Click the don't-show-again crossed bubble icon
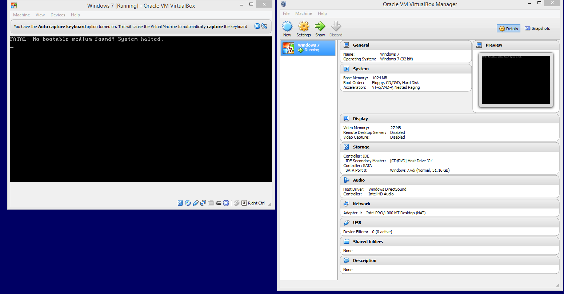This screenshot has height=294, width=564. [x=264, y=26]
